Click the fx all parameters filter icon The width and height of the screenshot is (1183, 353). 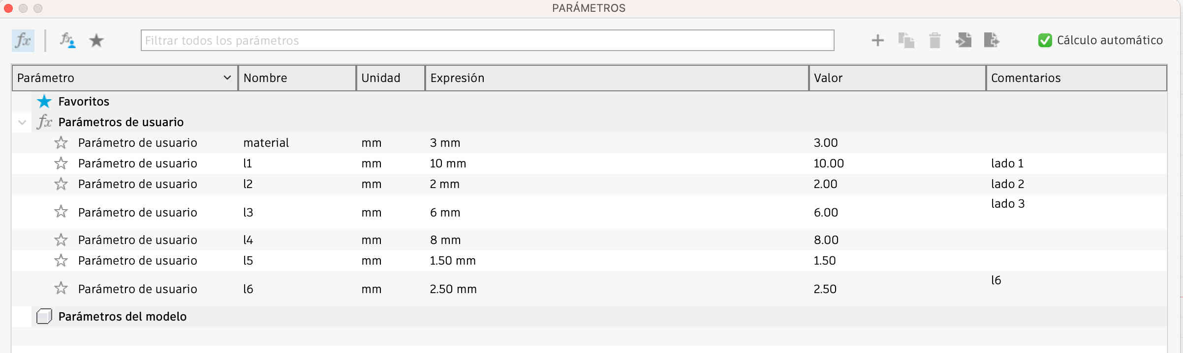[23, 40]
